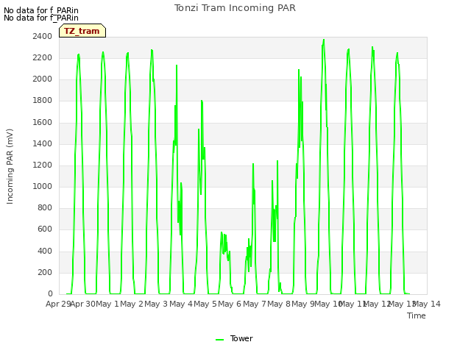Click the green Tower legend swatch
471x353 pixels.
[219, 339]
